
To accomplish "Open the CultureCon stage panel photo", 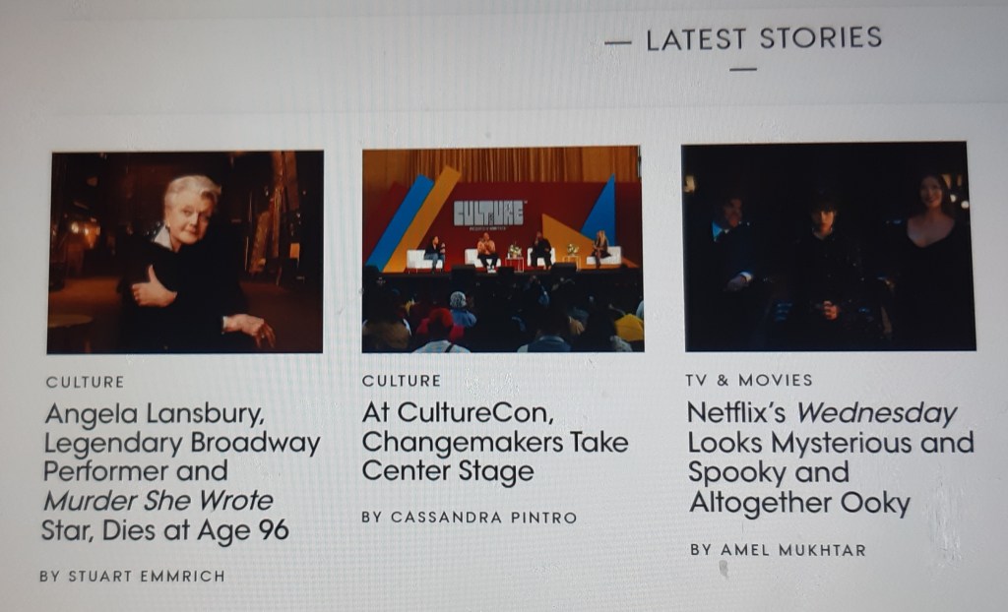I will tap(503, 250).
